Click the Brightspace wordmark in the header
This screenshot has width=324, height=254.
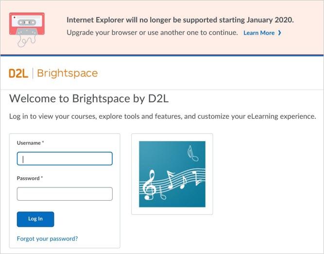click(67, 73)
